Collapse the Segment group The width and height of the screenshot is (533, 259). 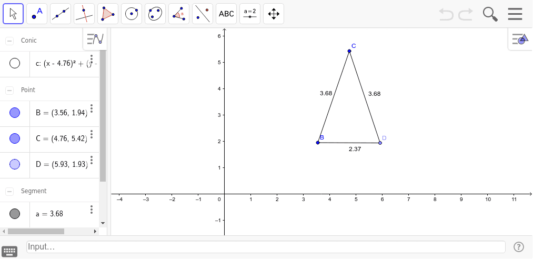pos(9,192)
